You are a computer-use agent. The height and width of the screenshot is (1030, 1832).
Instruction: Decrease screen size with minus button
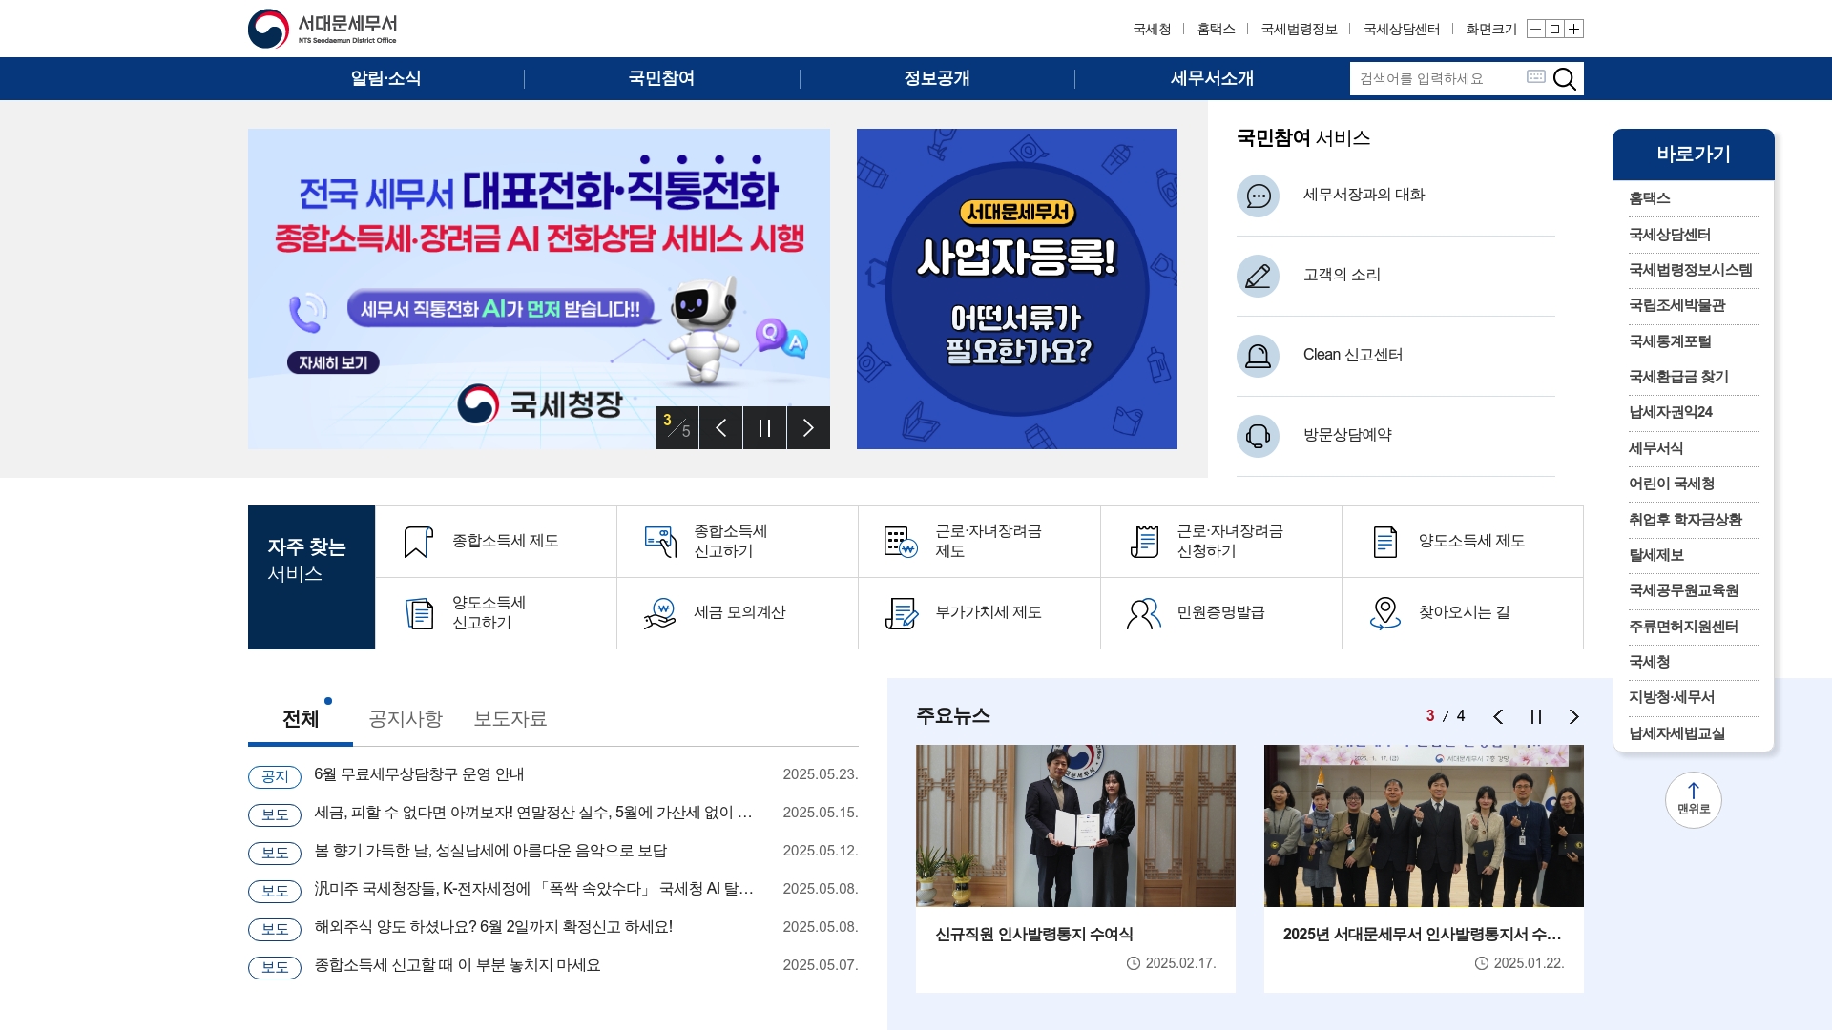point(1535,29)
